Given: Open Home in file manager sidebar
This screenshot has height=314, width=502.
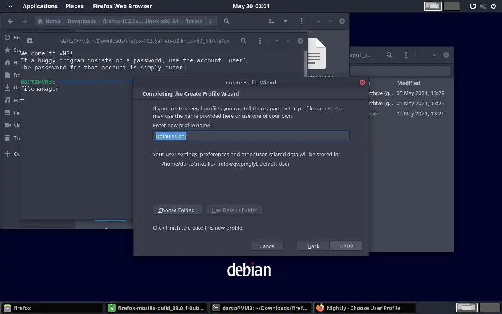Looking at the screenshot, I should [12, 62].
